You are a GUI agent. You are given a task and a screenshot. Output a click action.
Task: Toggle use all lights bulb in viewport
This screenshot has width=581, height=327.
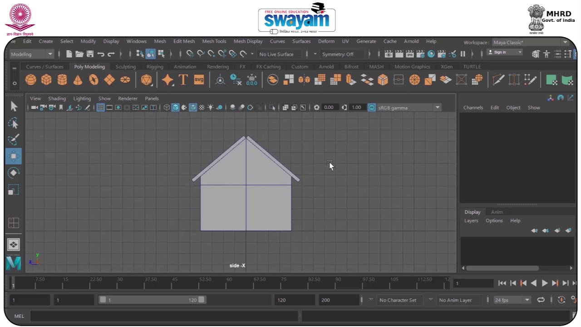click(x=211, y=108)
